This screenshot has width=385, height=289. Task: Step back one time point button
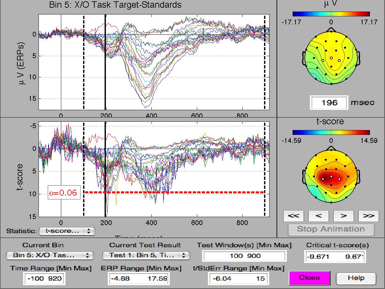point(319,216)
